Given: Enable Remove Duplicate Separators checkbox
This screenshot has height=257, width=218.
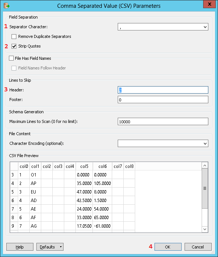Looking at the screenshot, I should click(x=14, y=36).
